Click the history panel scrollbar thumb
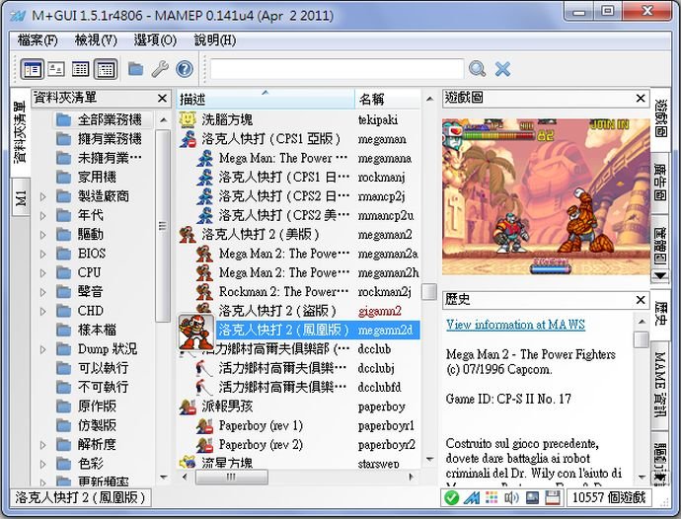Screen dimensions: 681x519 point(642,340)
